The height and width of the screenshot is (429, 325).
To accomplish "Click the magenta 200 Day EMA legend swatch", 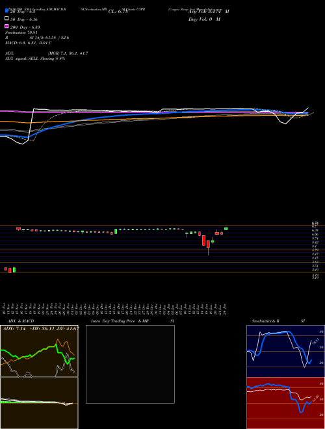I will click(x=6, y=26).
